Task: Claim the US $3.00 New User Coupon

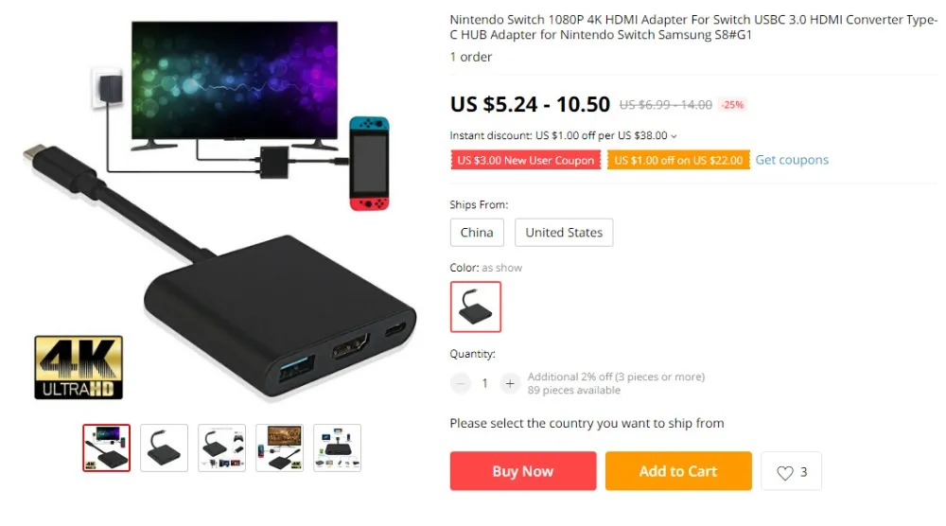Action: 525,160
